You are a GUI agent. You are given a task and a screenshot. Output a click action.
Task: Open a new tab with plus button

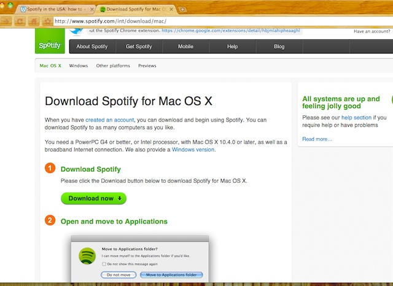(x=182, y=10)
